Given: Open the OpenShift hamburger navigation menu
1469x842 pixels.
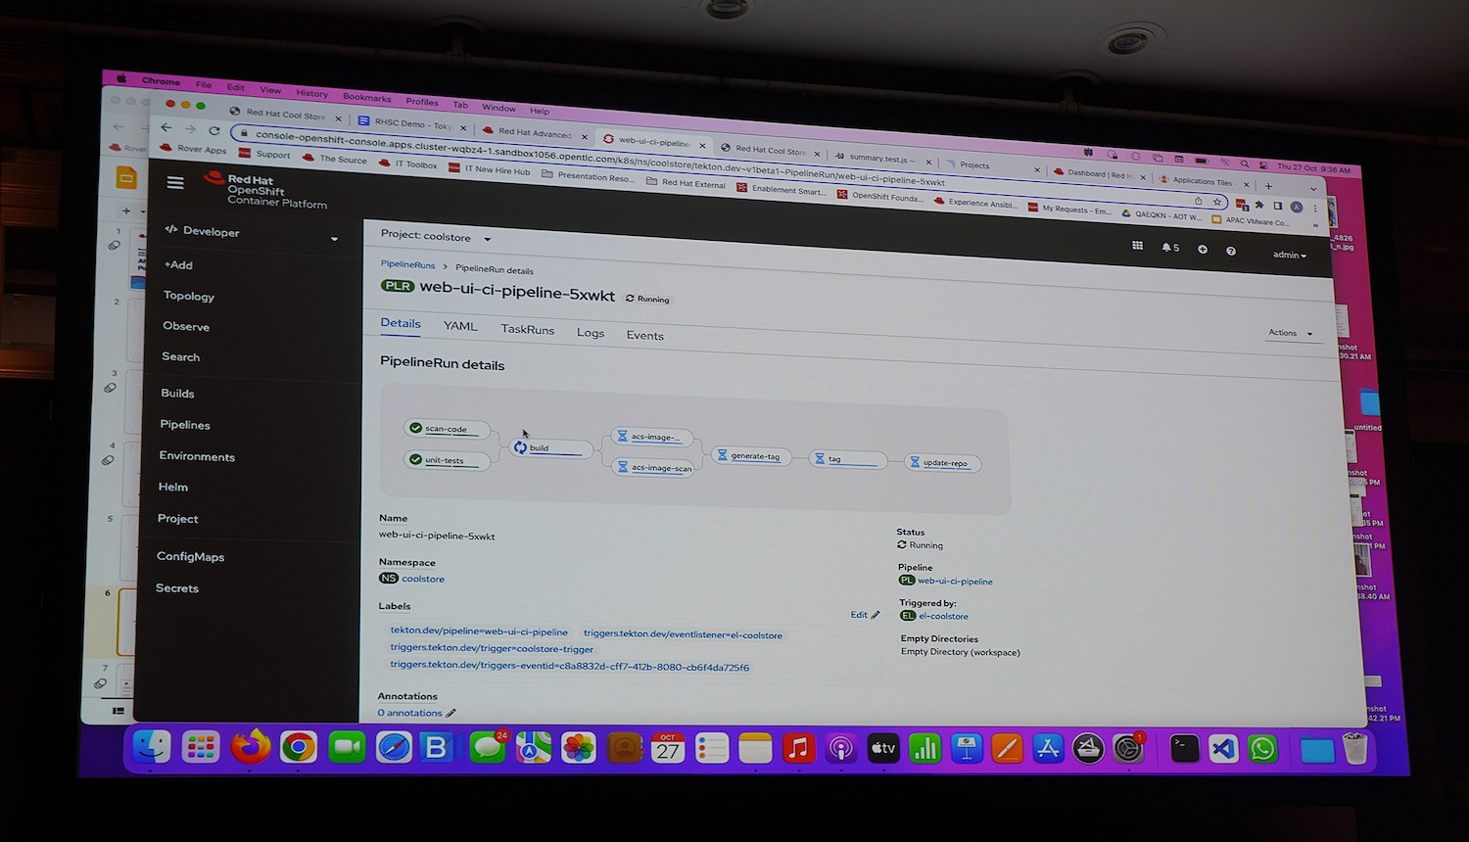Looking at the screenshot, I should pyautogui.click(x=175, y=182).
